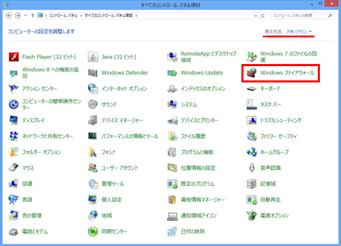This screenshot has width=341, height=246.
Task: Open ファミリー セーフティ icon
Action: (x=252, y=136)
